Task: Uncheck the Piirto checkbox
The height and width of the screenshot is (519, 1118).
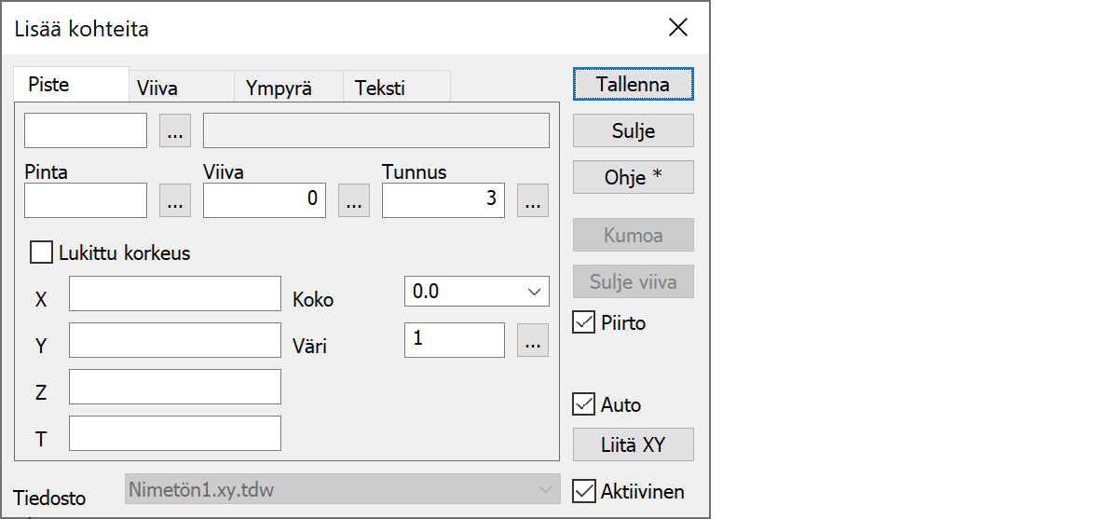Action: (584, 323)
